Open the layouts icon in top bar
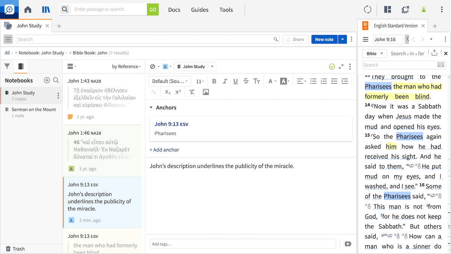 click(x=387, y=10)
